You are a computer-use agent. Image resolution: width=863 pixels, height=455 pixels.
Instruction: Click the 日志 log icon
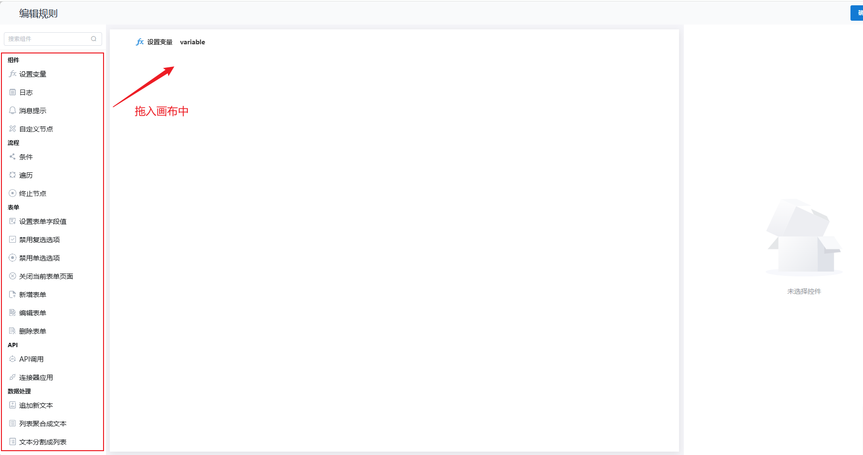[13, 92]
